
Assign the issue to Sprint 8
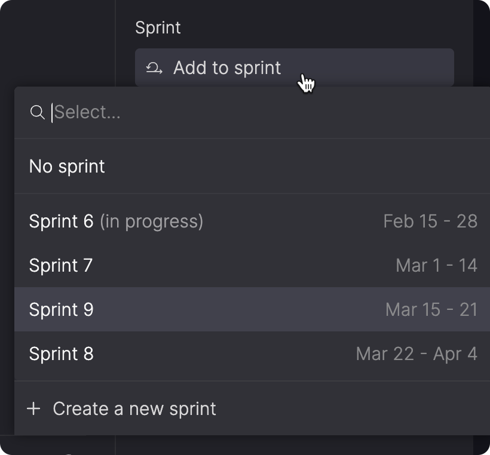tap(61, 353)
